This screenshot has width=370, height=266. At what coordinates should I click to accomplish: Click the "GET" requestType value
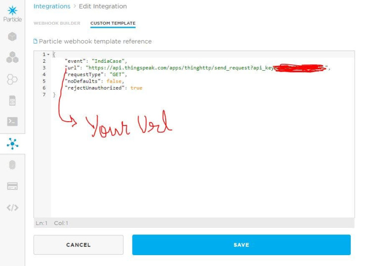(117, 75)
